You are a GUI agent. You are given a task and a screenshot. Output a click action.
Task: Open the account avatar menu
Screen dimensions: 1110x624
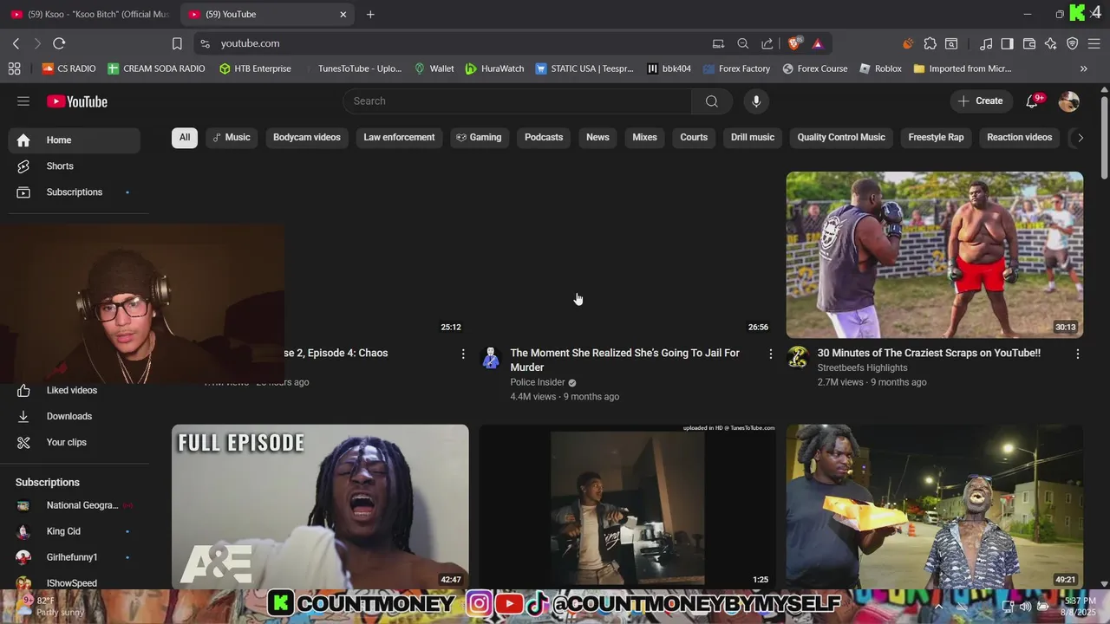(x=1069, y=101)
